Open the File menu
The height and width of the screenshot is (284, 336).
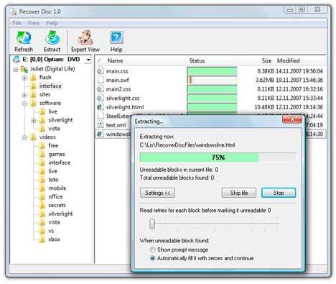17,23
